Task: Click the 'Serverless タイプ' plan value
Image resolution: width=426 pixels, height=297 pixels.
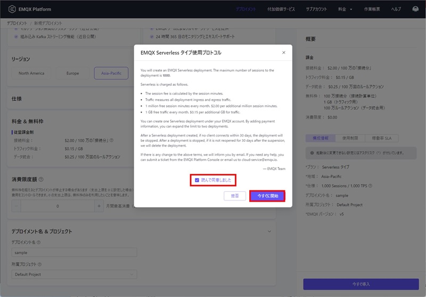Action: click(x=335, y=167)
